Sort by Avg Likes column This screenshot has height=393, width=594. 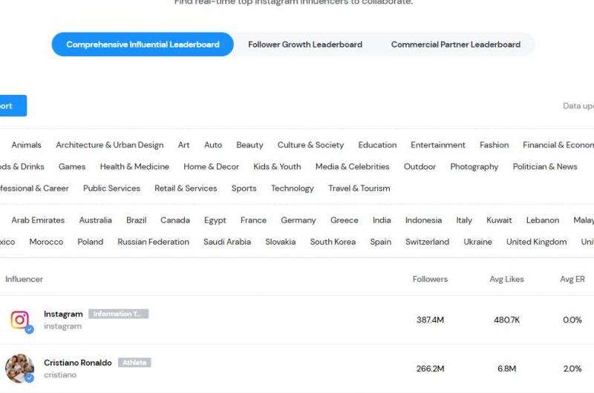click(x=506, y=280)
